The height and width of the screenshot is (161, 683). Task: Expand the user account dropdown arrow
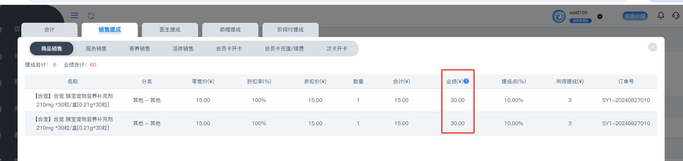pyautogui.click(x=600, y=16)
